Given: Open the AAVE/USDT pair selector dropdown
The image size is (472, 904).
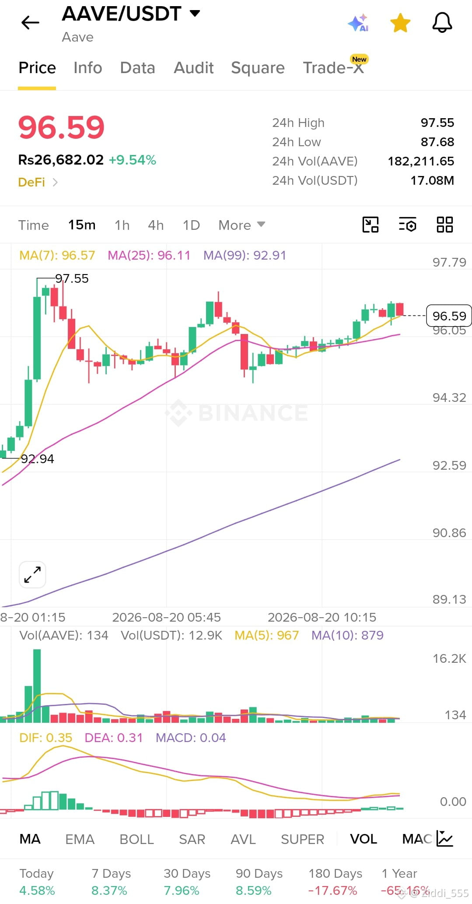Looking at the screenshot, I should (131, 14).
